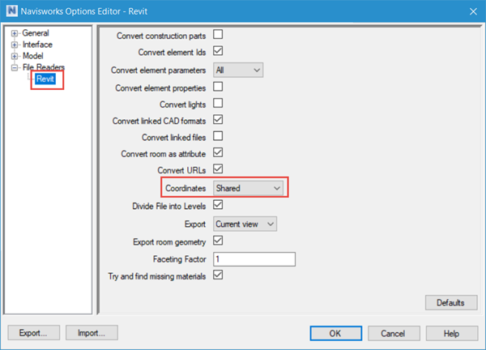Select the File Readers tree item

click(44, 67)
